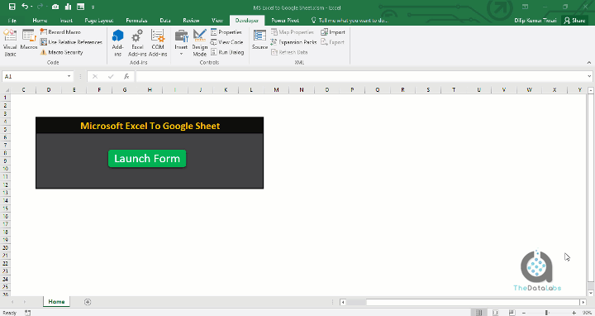Expand the formula bar with the end chevron
This screenshot has width=595, height=316.
[589, 76]
